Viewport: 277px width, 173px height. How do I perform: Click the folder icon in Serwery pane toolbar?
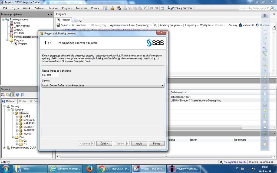click(8, 95)
